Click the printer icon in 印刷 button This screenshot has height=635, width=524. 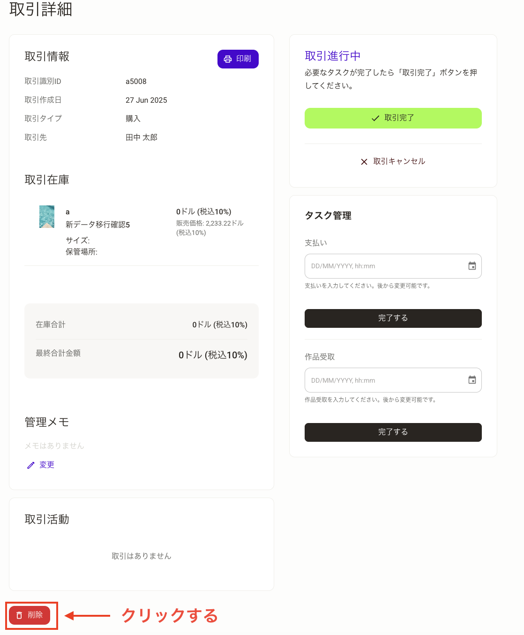coord(228,59)
